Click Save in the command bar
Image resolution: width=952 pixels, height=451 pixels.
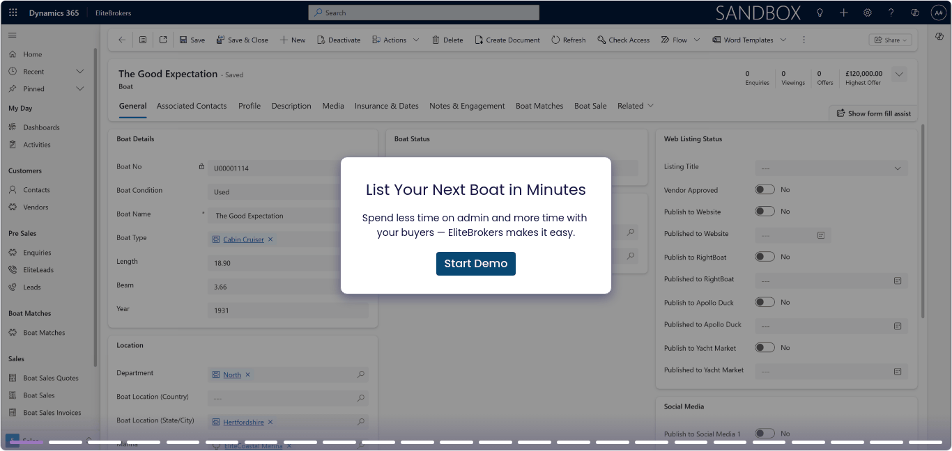coord(192,40)
